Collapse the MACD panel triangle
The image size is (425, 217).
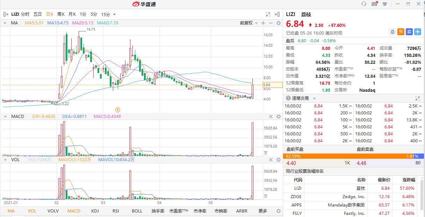tap(5, 117)
